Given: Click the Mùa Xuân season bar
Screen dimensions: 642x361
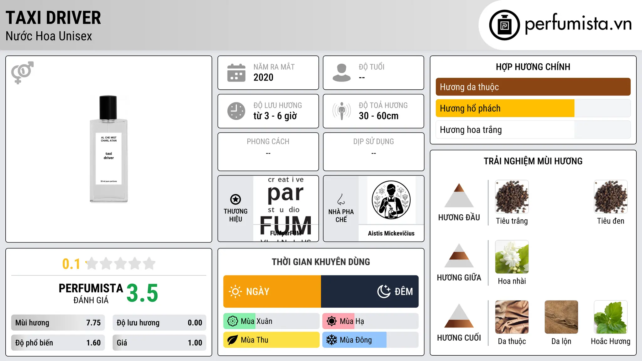Looking at the screenshot, I should pyautogui.click(x=271, y=321).
